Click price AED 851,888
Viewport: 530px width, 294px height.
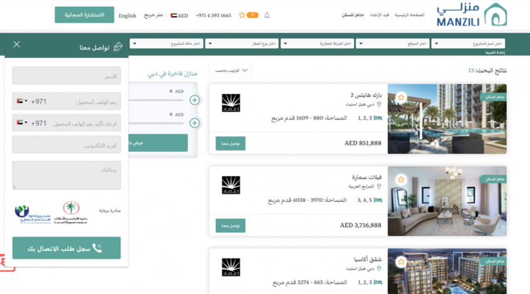(363, 144)
